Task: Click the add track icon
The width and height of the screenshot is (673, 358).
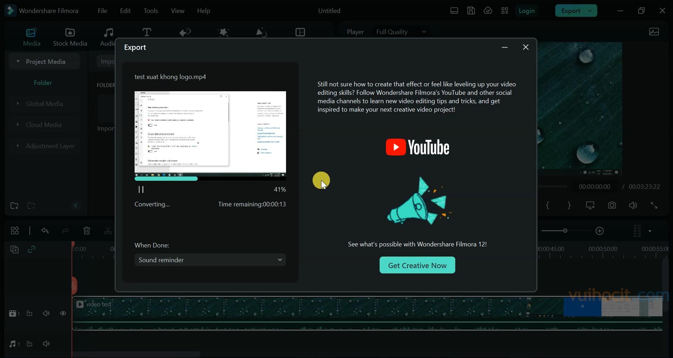Action: [x=14, y=250]
